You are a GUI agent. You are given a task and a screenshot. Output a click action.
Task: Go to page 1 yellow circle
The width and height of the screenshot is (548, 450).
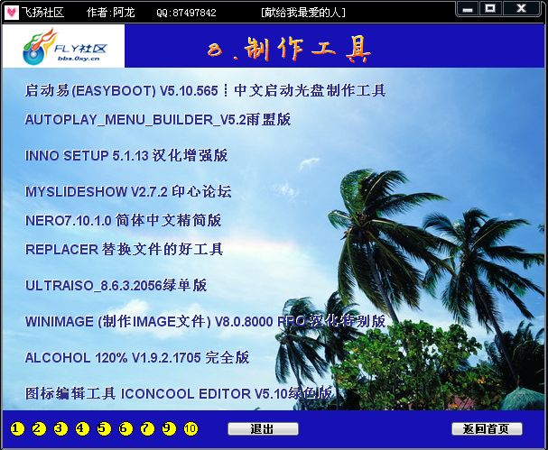(x=17, y=428)
